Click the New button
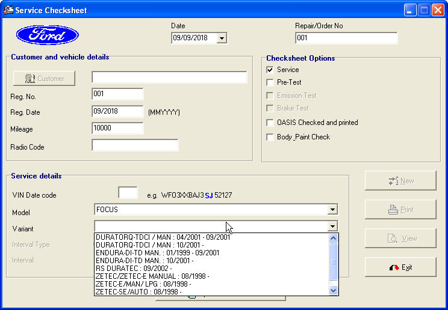Screen dimensions: 448x310 400,181
